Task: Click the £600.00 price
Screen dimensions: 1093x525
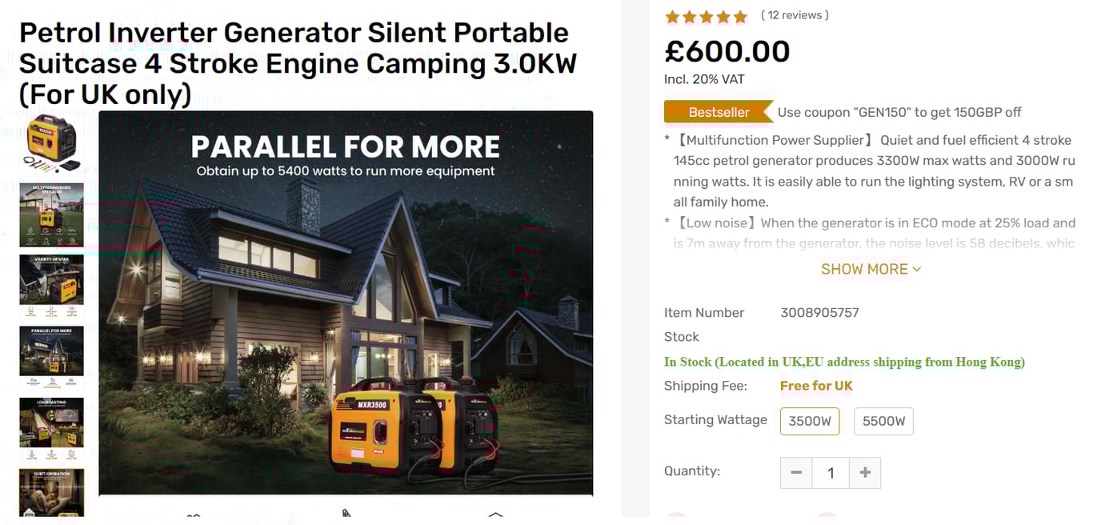Action: (x=727, y=51)
